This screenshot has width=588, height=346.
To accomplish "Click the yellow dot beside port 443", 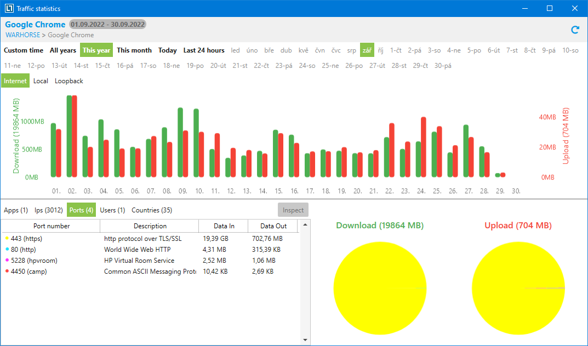I will coord(7,239).
